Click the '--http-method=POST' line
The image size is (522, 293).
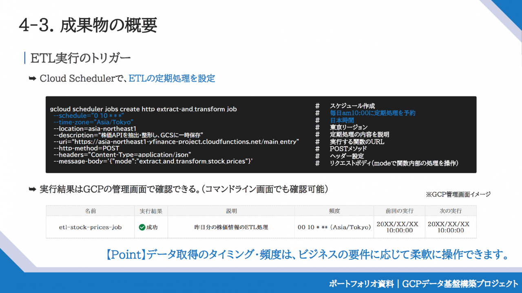pos(86,148)
